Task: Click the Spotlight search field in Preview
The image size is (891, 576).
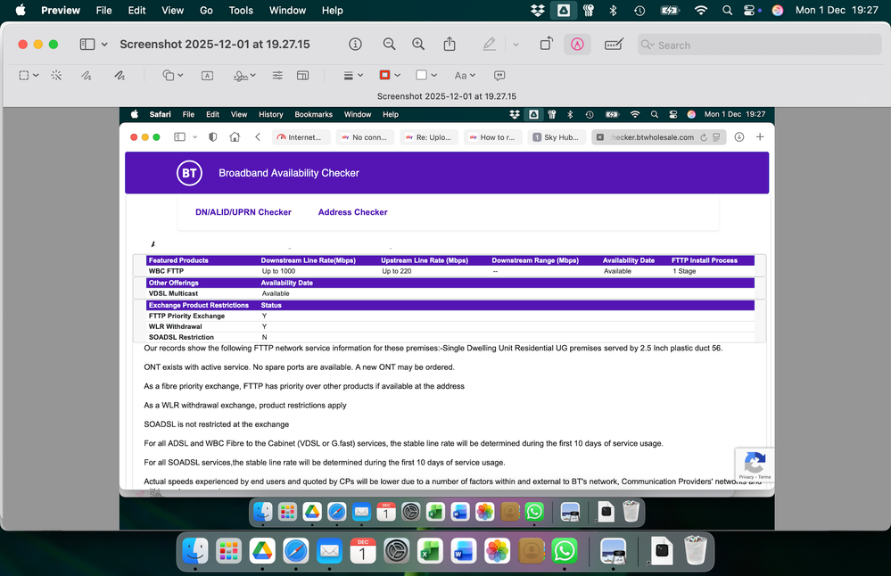Action: point(758,44)
